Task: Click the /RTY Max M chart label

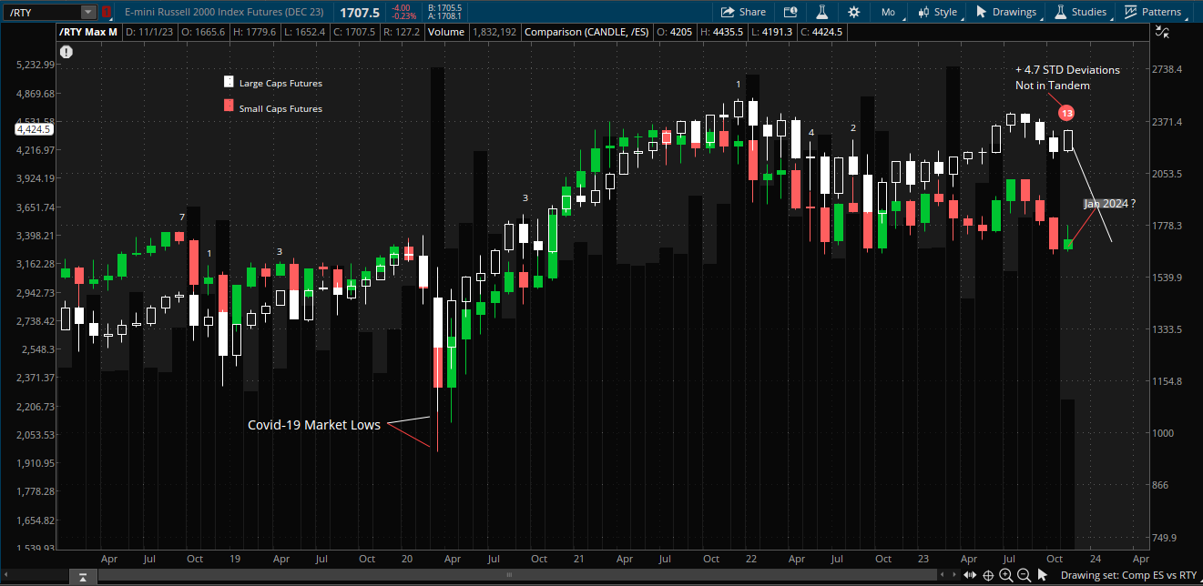Action: pyautogui.click(x=87, y=32)
